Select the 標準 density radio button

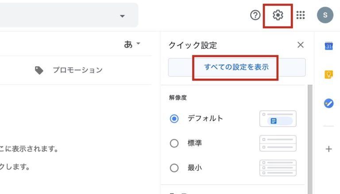[x=174, y=143]
